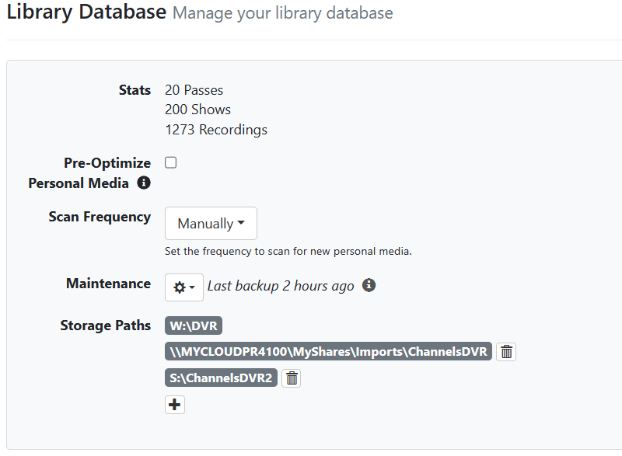Click the Storage Paths label
Image resolution: width=622 pixels, height=456 pixels.
pos(105,325)
